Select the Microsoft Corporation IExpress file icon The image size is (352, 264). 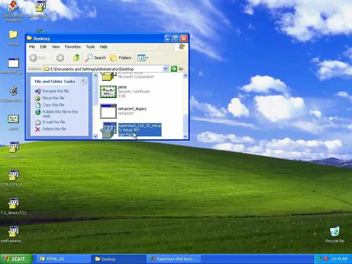click(x=108, y=76)
